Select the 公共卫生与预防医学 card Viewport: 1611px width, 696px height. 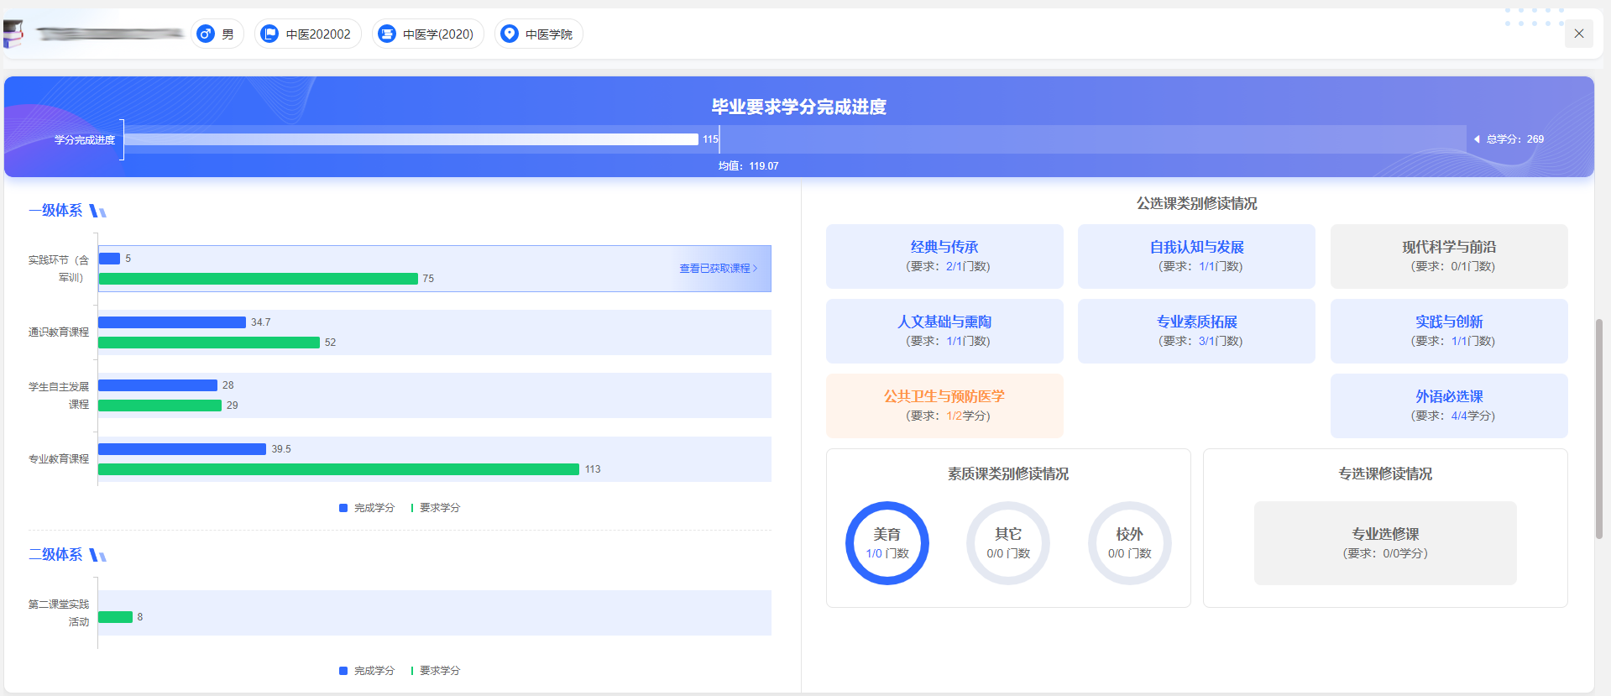pos(944,406)
